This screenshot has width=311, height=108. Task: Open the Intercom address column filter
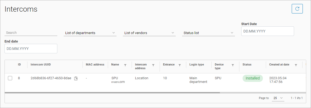point(153,65)
